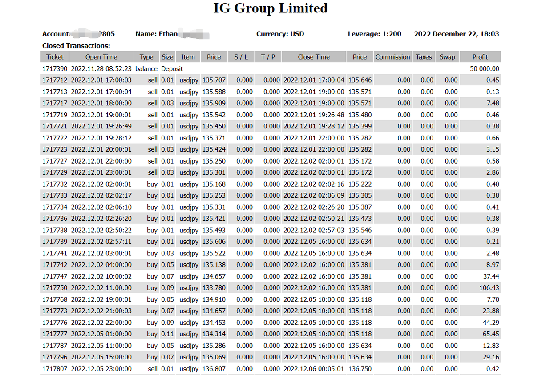Screen dimensions: 534x375
Task: Click the Type column header
Action: (146, 57)
